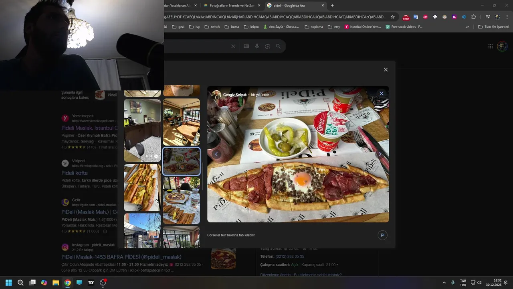Viewport: 513px width, 289px height.
Task: Open the 'Pideli köfte' Wikipedia result
Action: tap(75, 173)
